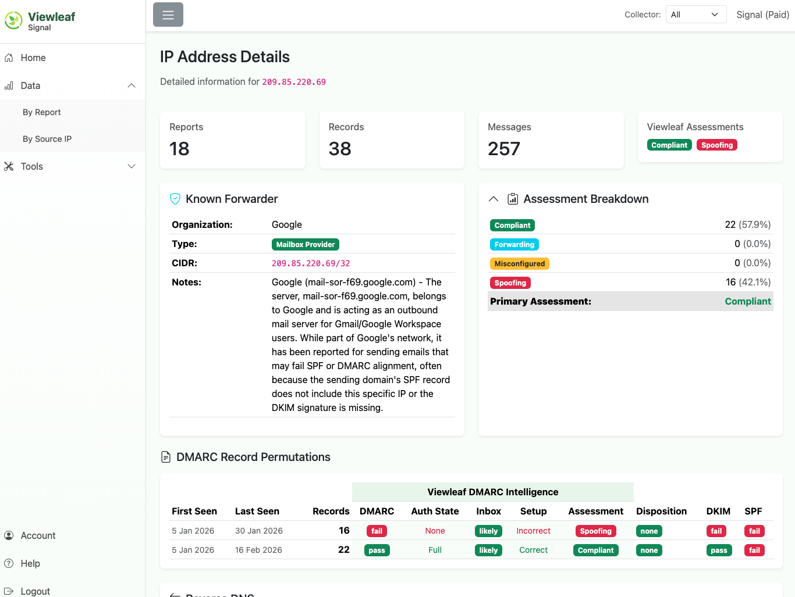Click the chart icon beside Assessment Breakdown
This screenshot has width=795, height=597.
(x=512, y=198)
